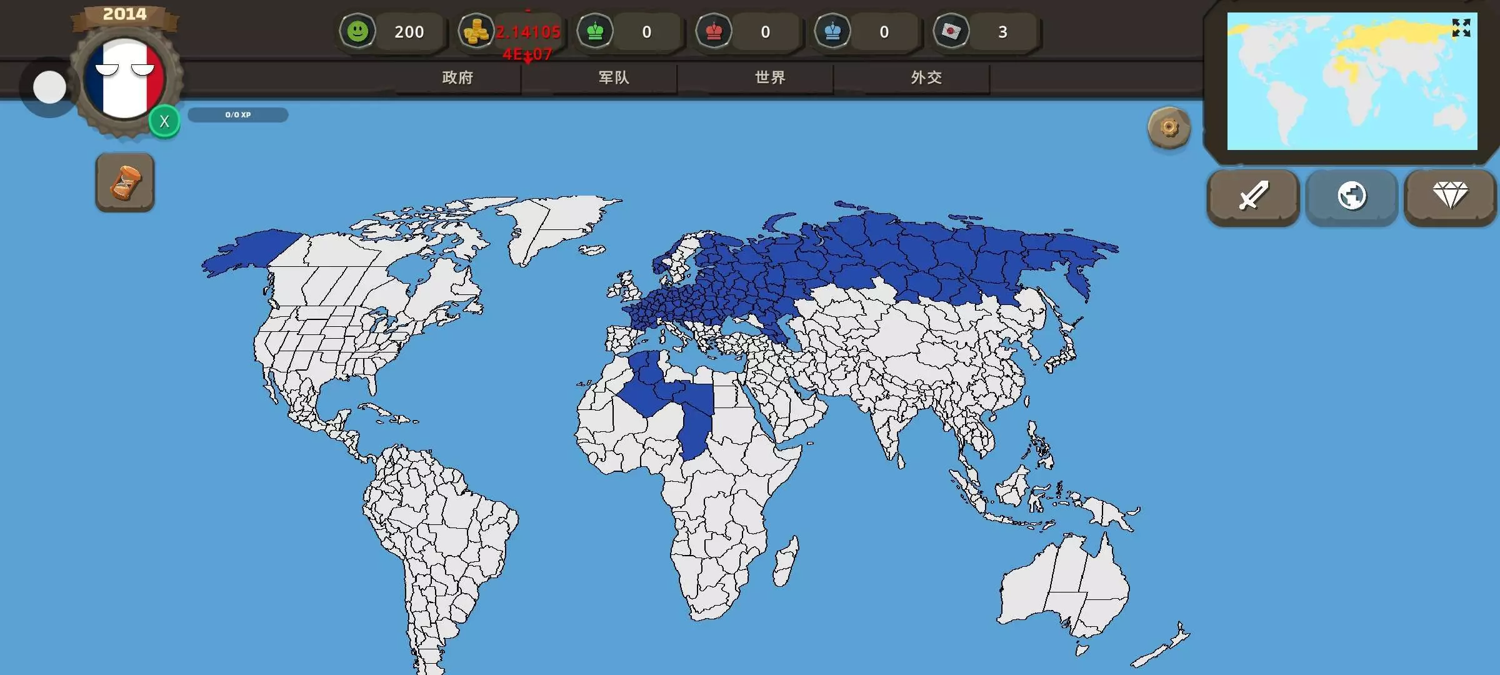The image size is (1500, 675).
Task: Click the green king piece icon
Action: (x=595, y=31)
